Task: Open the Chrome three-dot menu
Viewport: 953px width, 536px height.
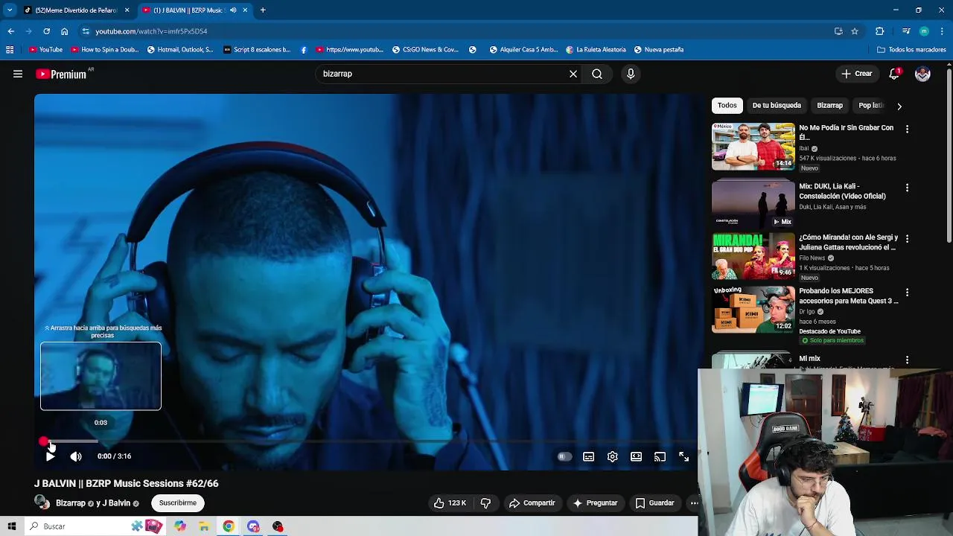Action: point(943,31)
